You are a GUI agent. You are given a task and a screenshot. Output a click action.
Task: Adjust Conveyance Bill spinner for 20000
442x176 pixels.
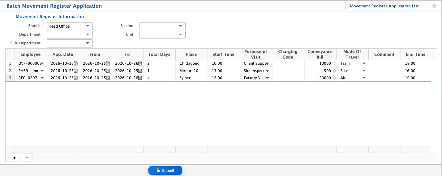pyautogui.click(x=334, y=78)
